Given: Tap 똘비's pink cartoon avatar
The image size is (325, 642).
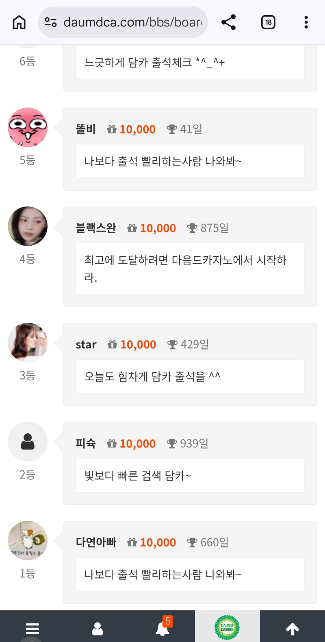Looking at the screenshot, I should tap(28, 127).
